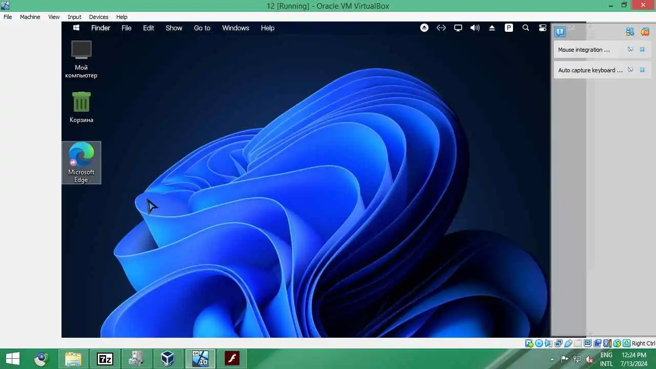Click the CPU virtualization status icon
Screen dimensions: 656x369
pos(607,343)
